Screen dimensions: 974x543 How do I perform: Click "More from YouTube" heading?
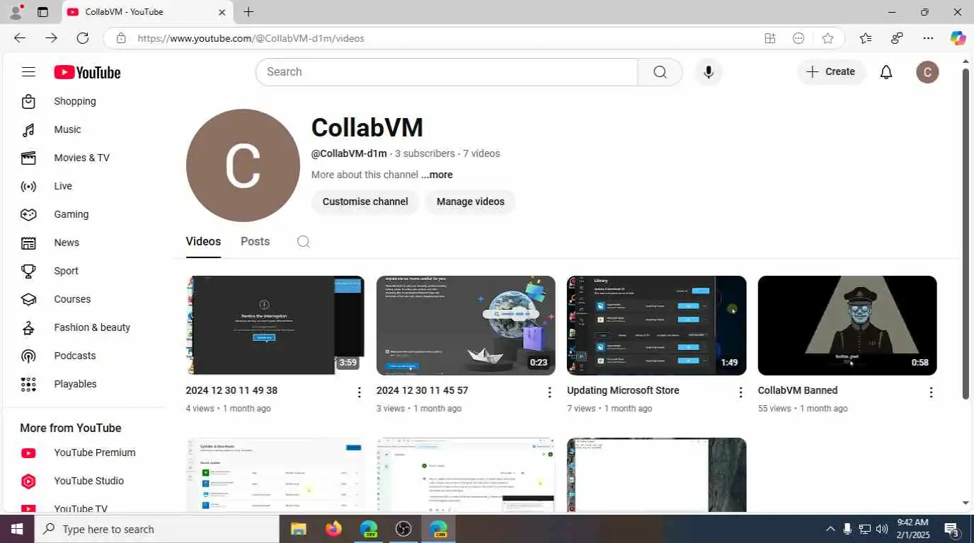71,428
